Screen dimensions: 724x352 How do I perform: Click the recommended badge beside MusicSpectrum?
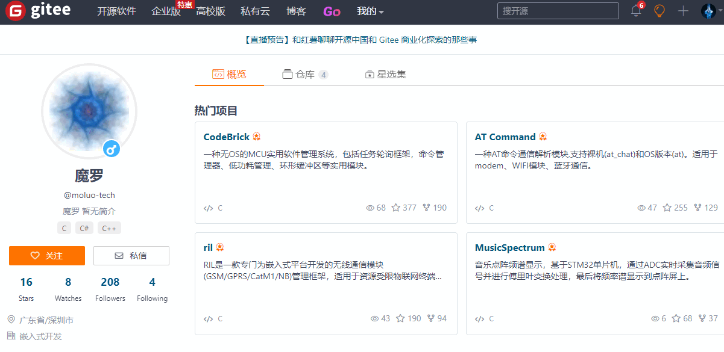click(x=552, y=247)
